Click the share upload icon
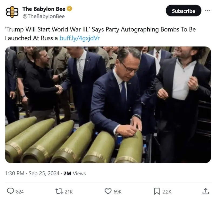This screenshot has width=216, height=199. [x=205, y=191]
